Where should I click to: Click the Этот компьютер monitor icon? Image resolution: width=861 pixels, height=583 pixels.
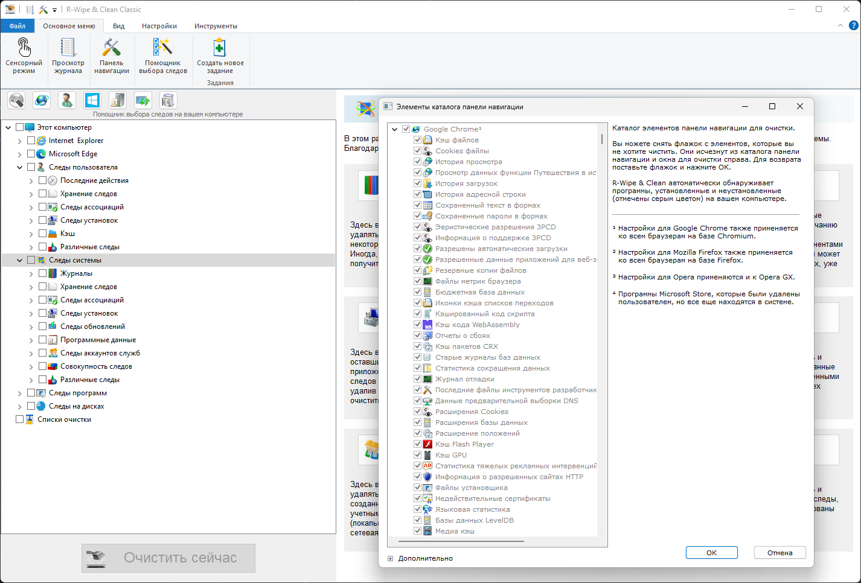[x=30, y=127]
